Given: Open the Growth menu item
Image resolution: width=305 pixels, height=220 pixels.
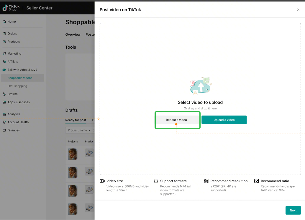Looking at the screenshot, I should pyautogui.click(x=12, y=94).
